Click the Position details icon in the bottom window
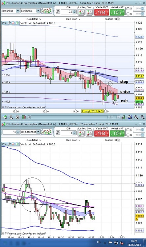This screenshot has width=146, height=247. [118, 140]
